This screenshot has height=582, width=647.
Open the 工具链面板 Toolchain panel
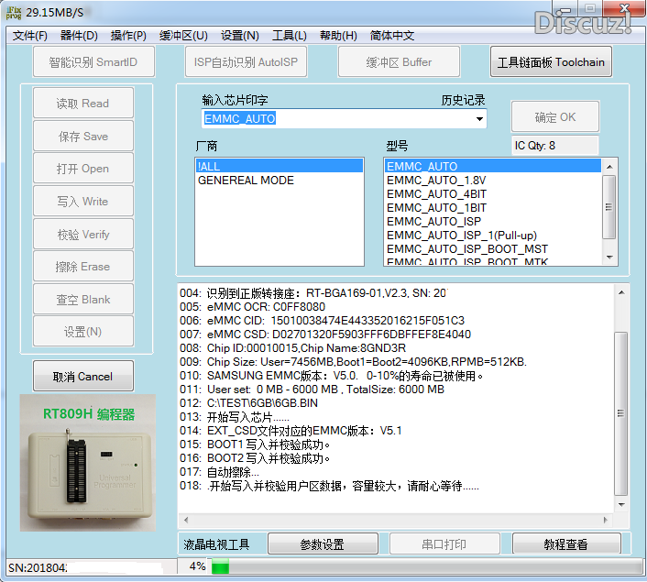click(551, 62)
